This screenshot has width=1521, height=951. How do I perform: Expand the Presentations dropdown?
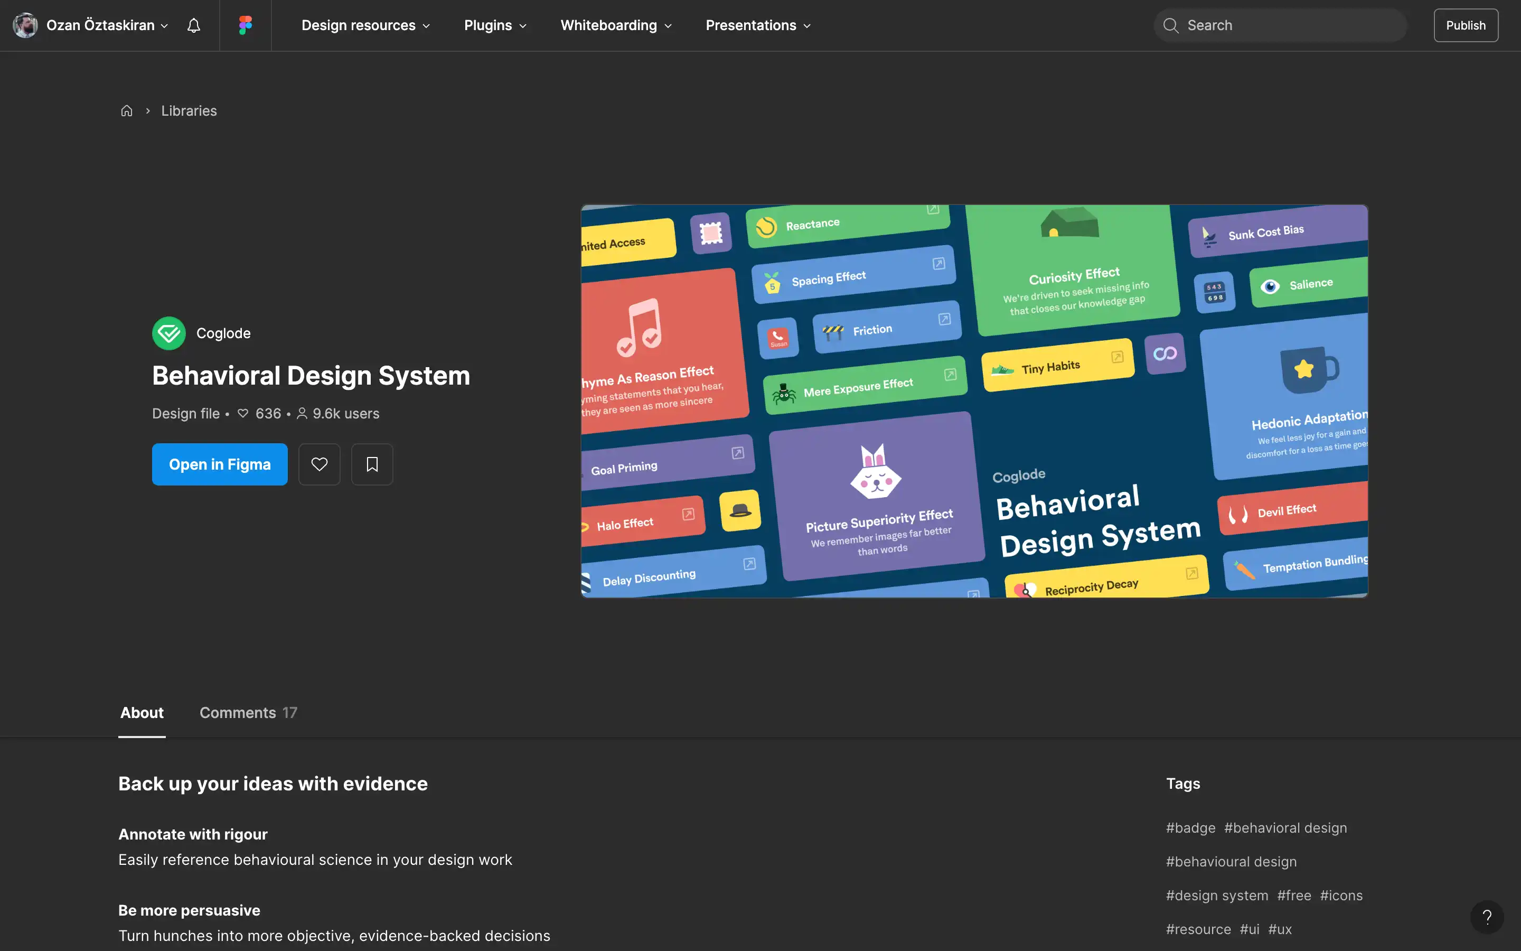click(758, 25)
